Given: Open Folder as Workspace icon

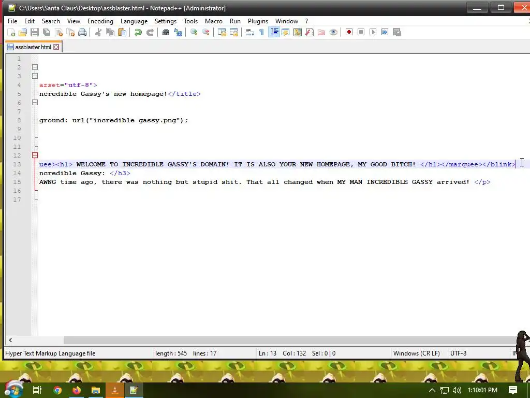Looking at the screenshot, I should click(x=321, y=32).
